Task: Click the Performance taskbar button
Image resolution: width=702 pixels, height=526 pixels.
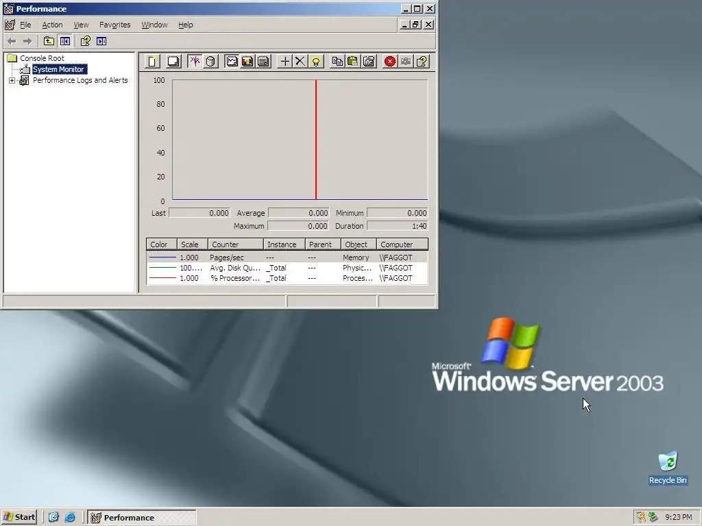Action: click(142, 518)
